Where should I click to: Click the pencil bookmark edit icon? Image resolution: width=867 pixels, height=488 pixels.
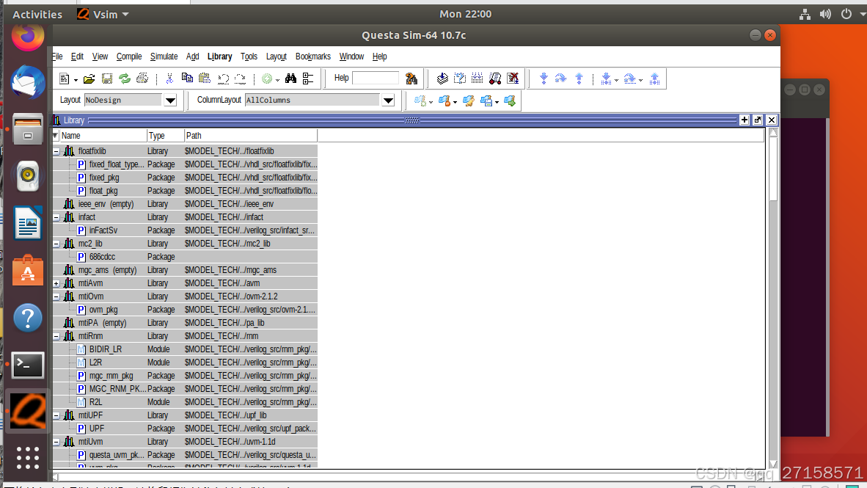pyautogui.click(x=468, y=101)
